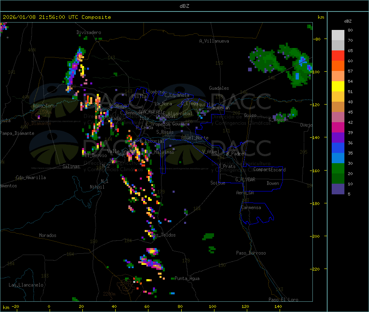
Task: Click the 'Aero_GA' label
Action: click(245, 193)
